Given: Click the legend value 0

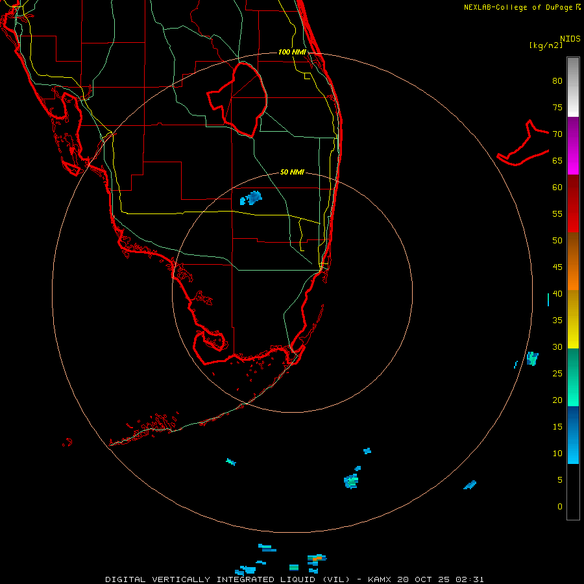Looking at the screenshot, I should pos(560,507).
